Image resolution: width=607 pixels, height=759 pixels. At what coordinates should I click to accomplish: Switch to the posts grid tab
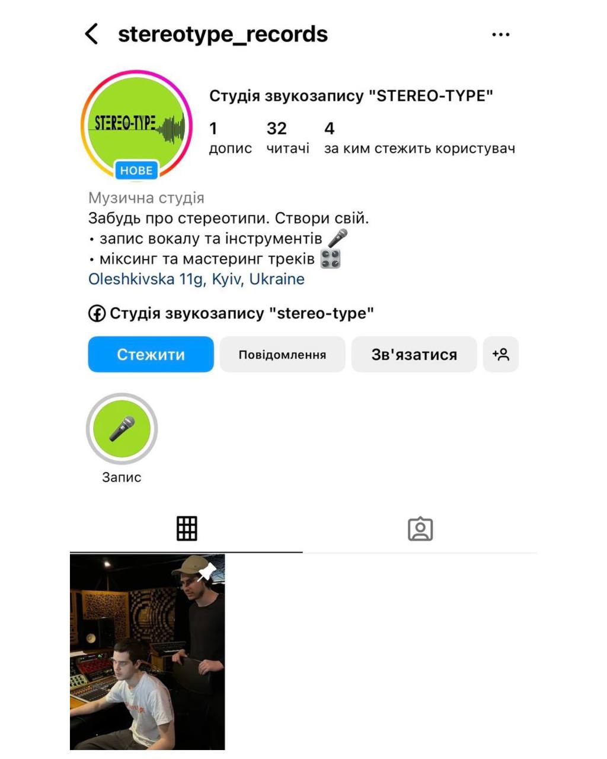point(187,528)
